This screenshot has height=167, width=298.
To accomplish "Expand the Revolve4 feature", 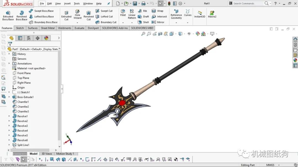I will [x=9, y=131].
